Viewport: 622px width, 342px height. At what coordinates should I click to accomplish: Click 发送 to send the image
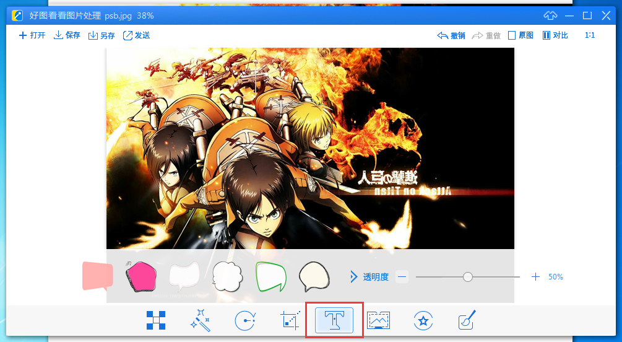point(136,35)
